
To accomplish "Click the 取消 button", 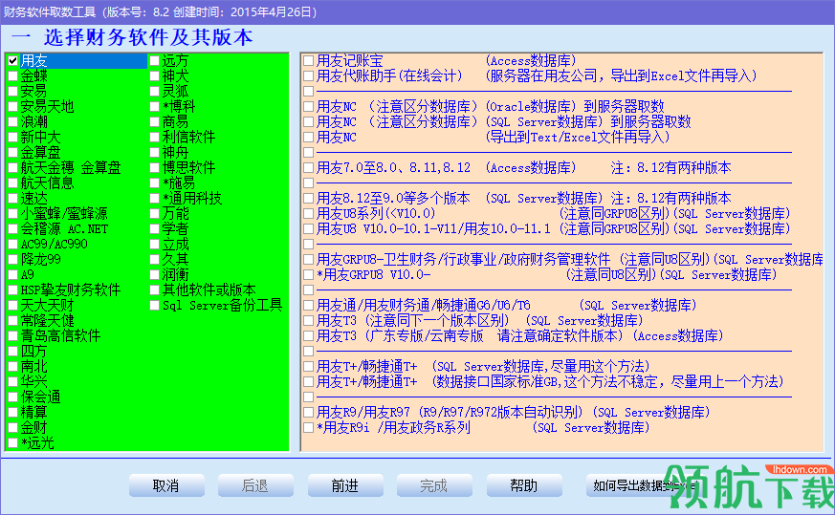I will point(166,485).
